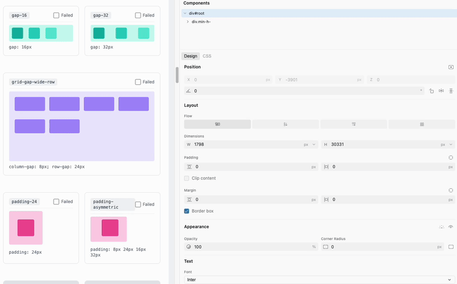This screenshot has width=457, height=284.
Task: Click the flip horizontal icon
Action: (441, 91)
